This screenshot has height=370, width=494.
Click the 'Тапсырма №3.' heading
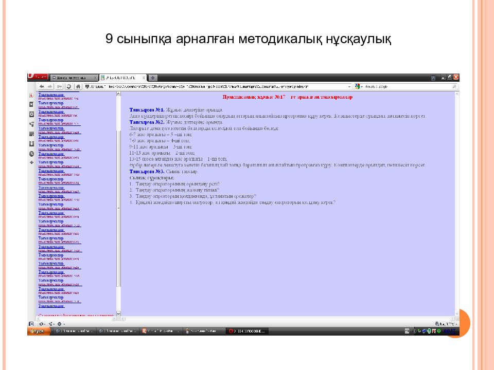147,172
